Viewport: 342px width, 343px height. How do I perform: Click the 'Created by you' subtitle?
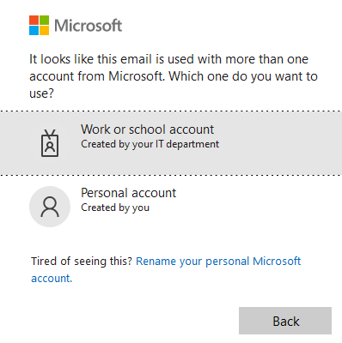115,208
